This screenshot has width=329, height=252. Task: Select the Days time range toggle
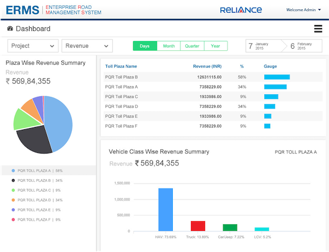145,46
